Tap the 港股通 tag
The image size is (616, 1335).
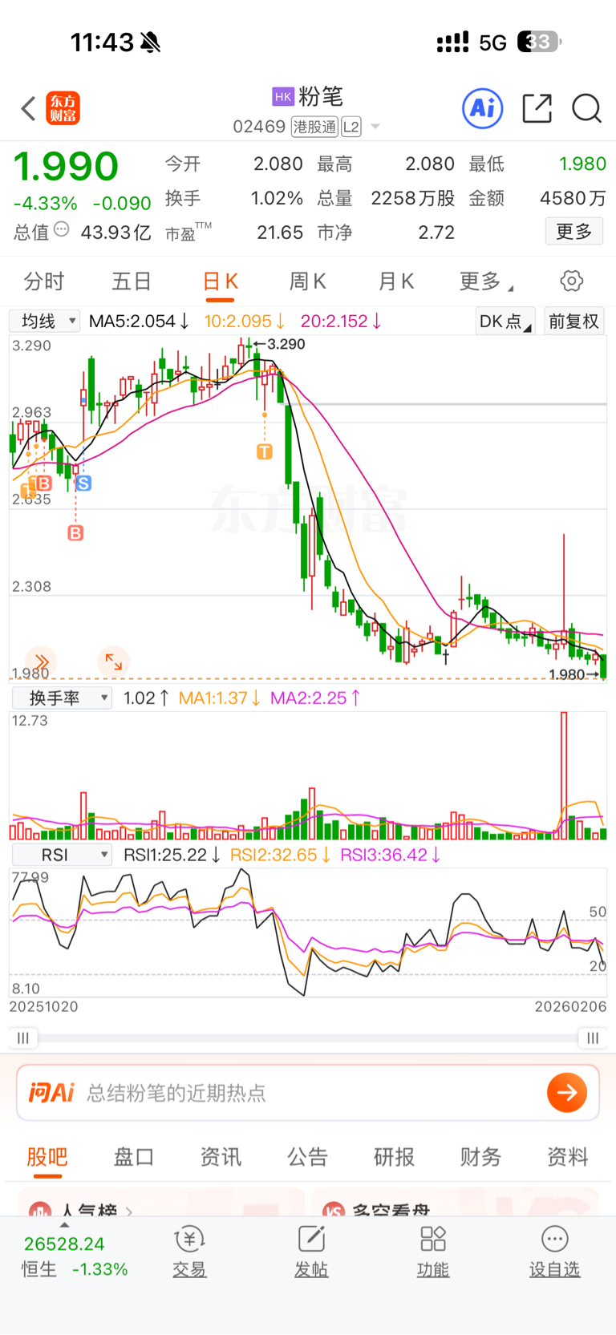(314, 127)
